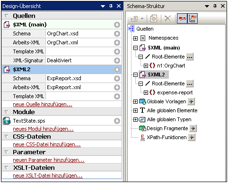Toggle the auto-collapse tree toolbar button
Image resolution: width=228 pixels, height=183 pixels.
pos(193,18)
